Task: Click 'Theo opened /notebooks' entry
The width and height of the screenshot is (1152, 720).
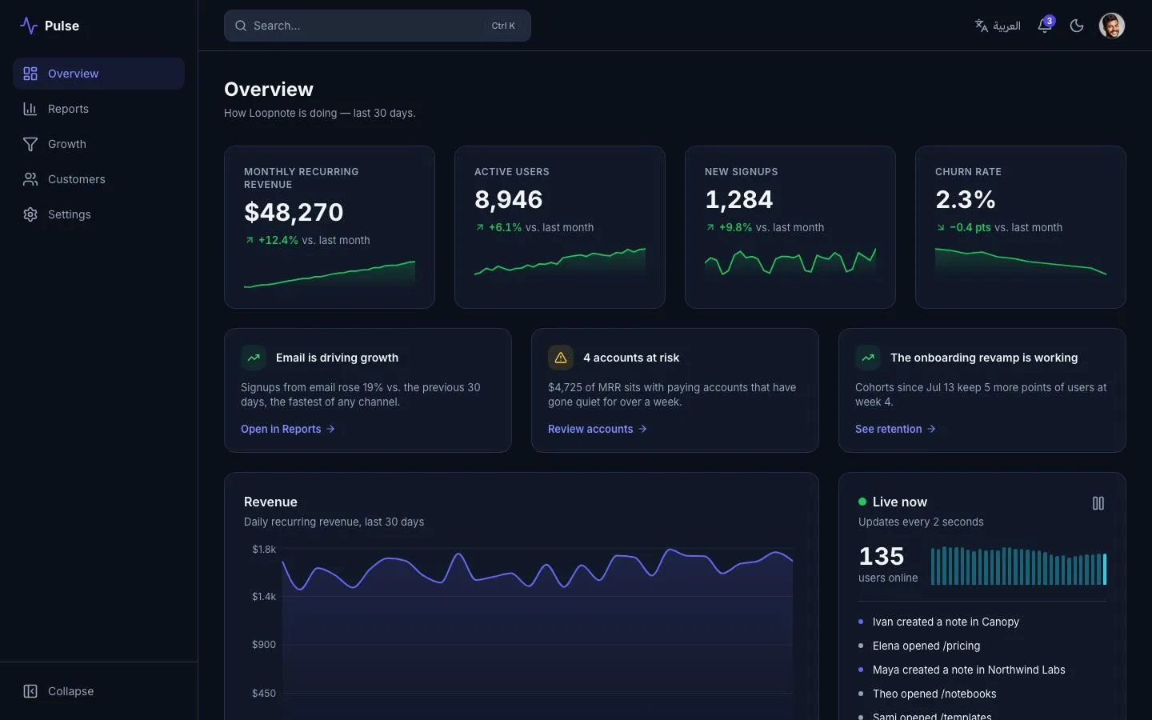Action: [934, 694]
